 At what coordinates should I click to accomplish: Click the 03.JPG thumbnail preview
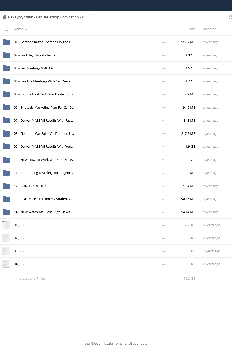tap(6, 251)
